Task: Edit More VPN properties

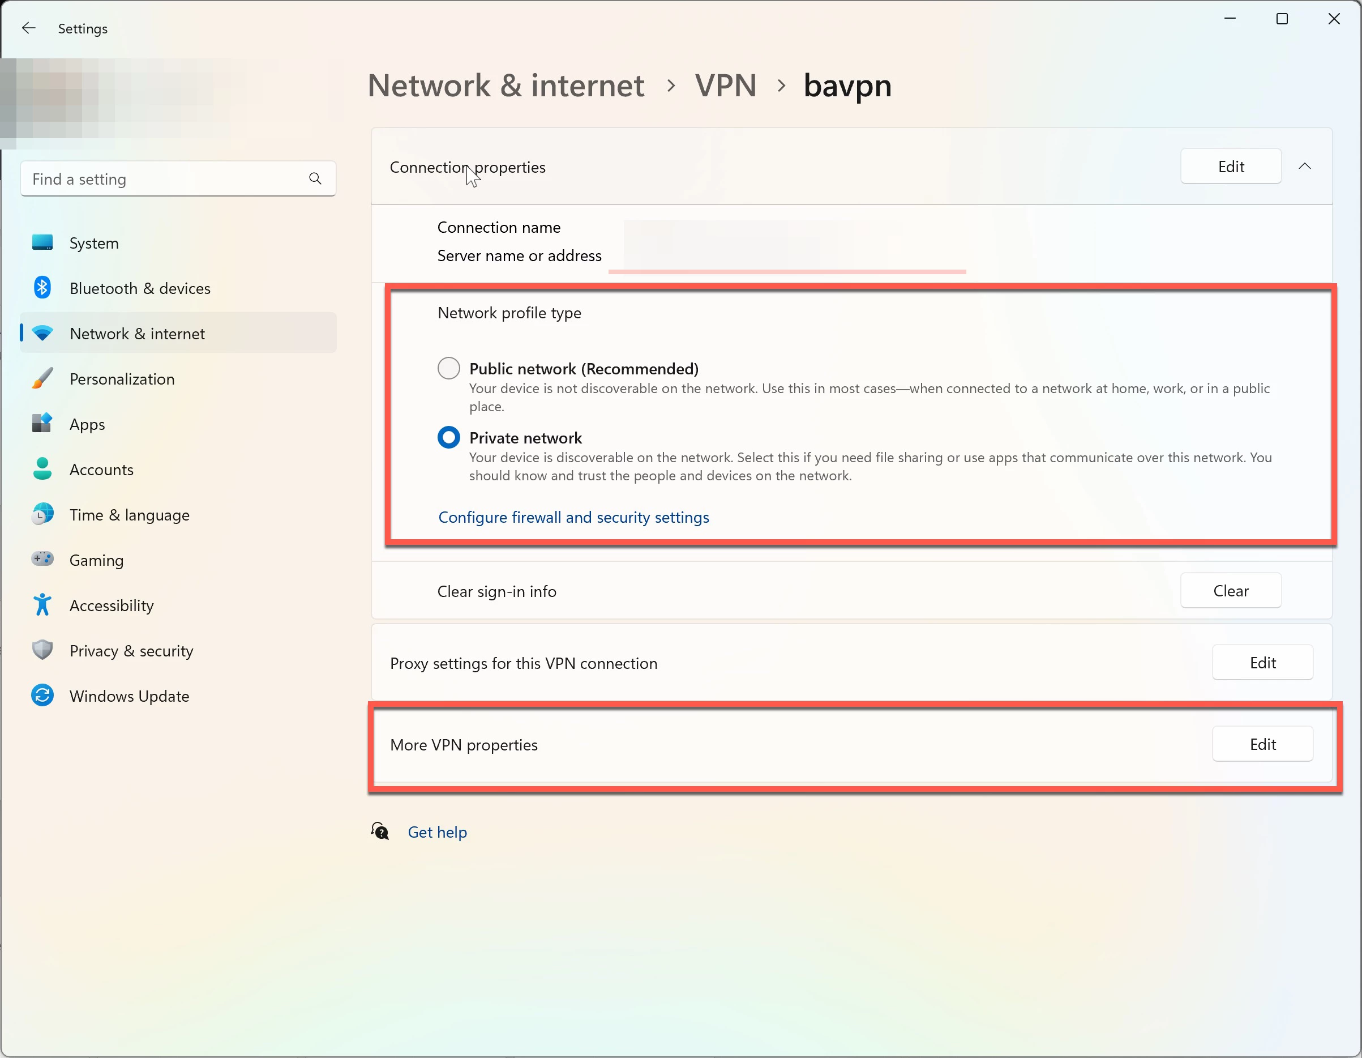Action: pyautogui.click(x=1264, y=744)
